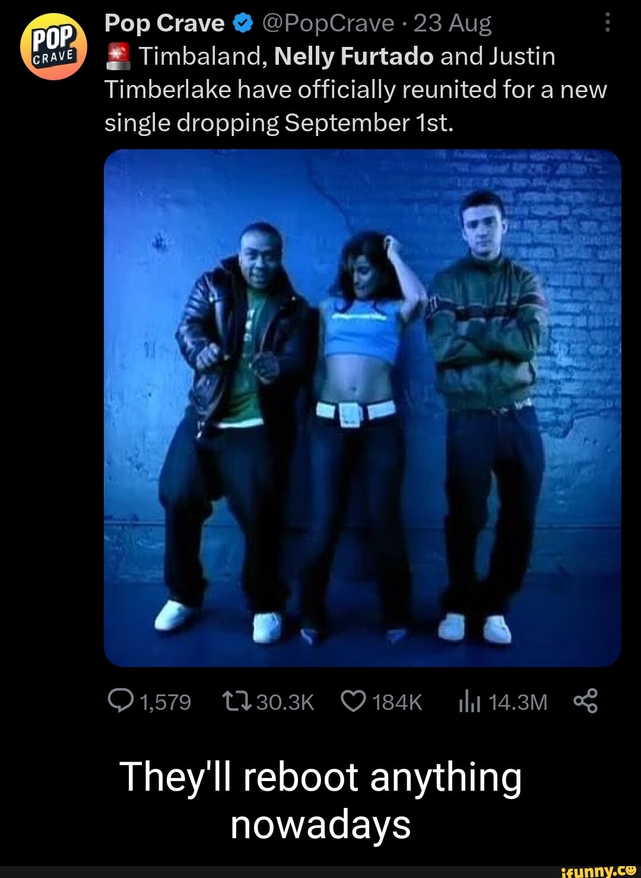Viewport: 641px width, 878px height.
Task: Open the @PopCrave handle link
Action: [327, 24]
